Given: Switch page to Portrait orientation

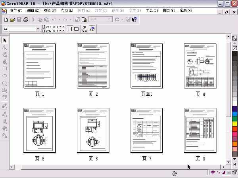Looking at the screenshot, I should click(x=70, y=29).
